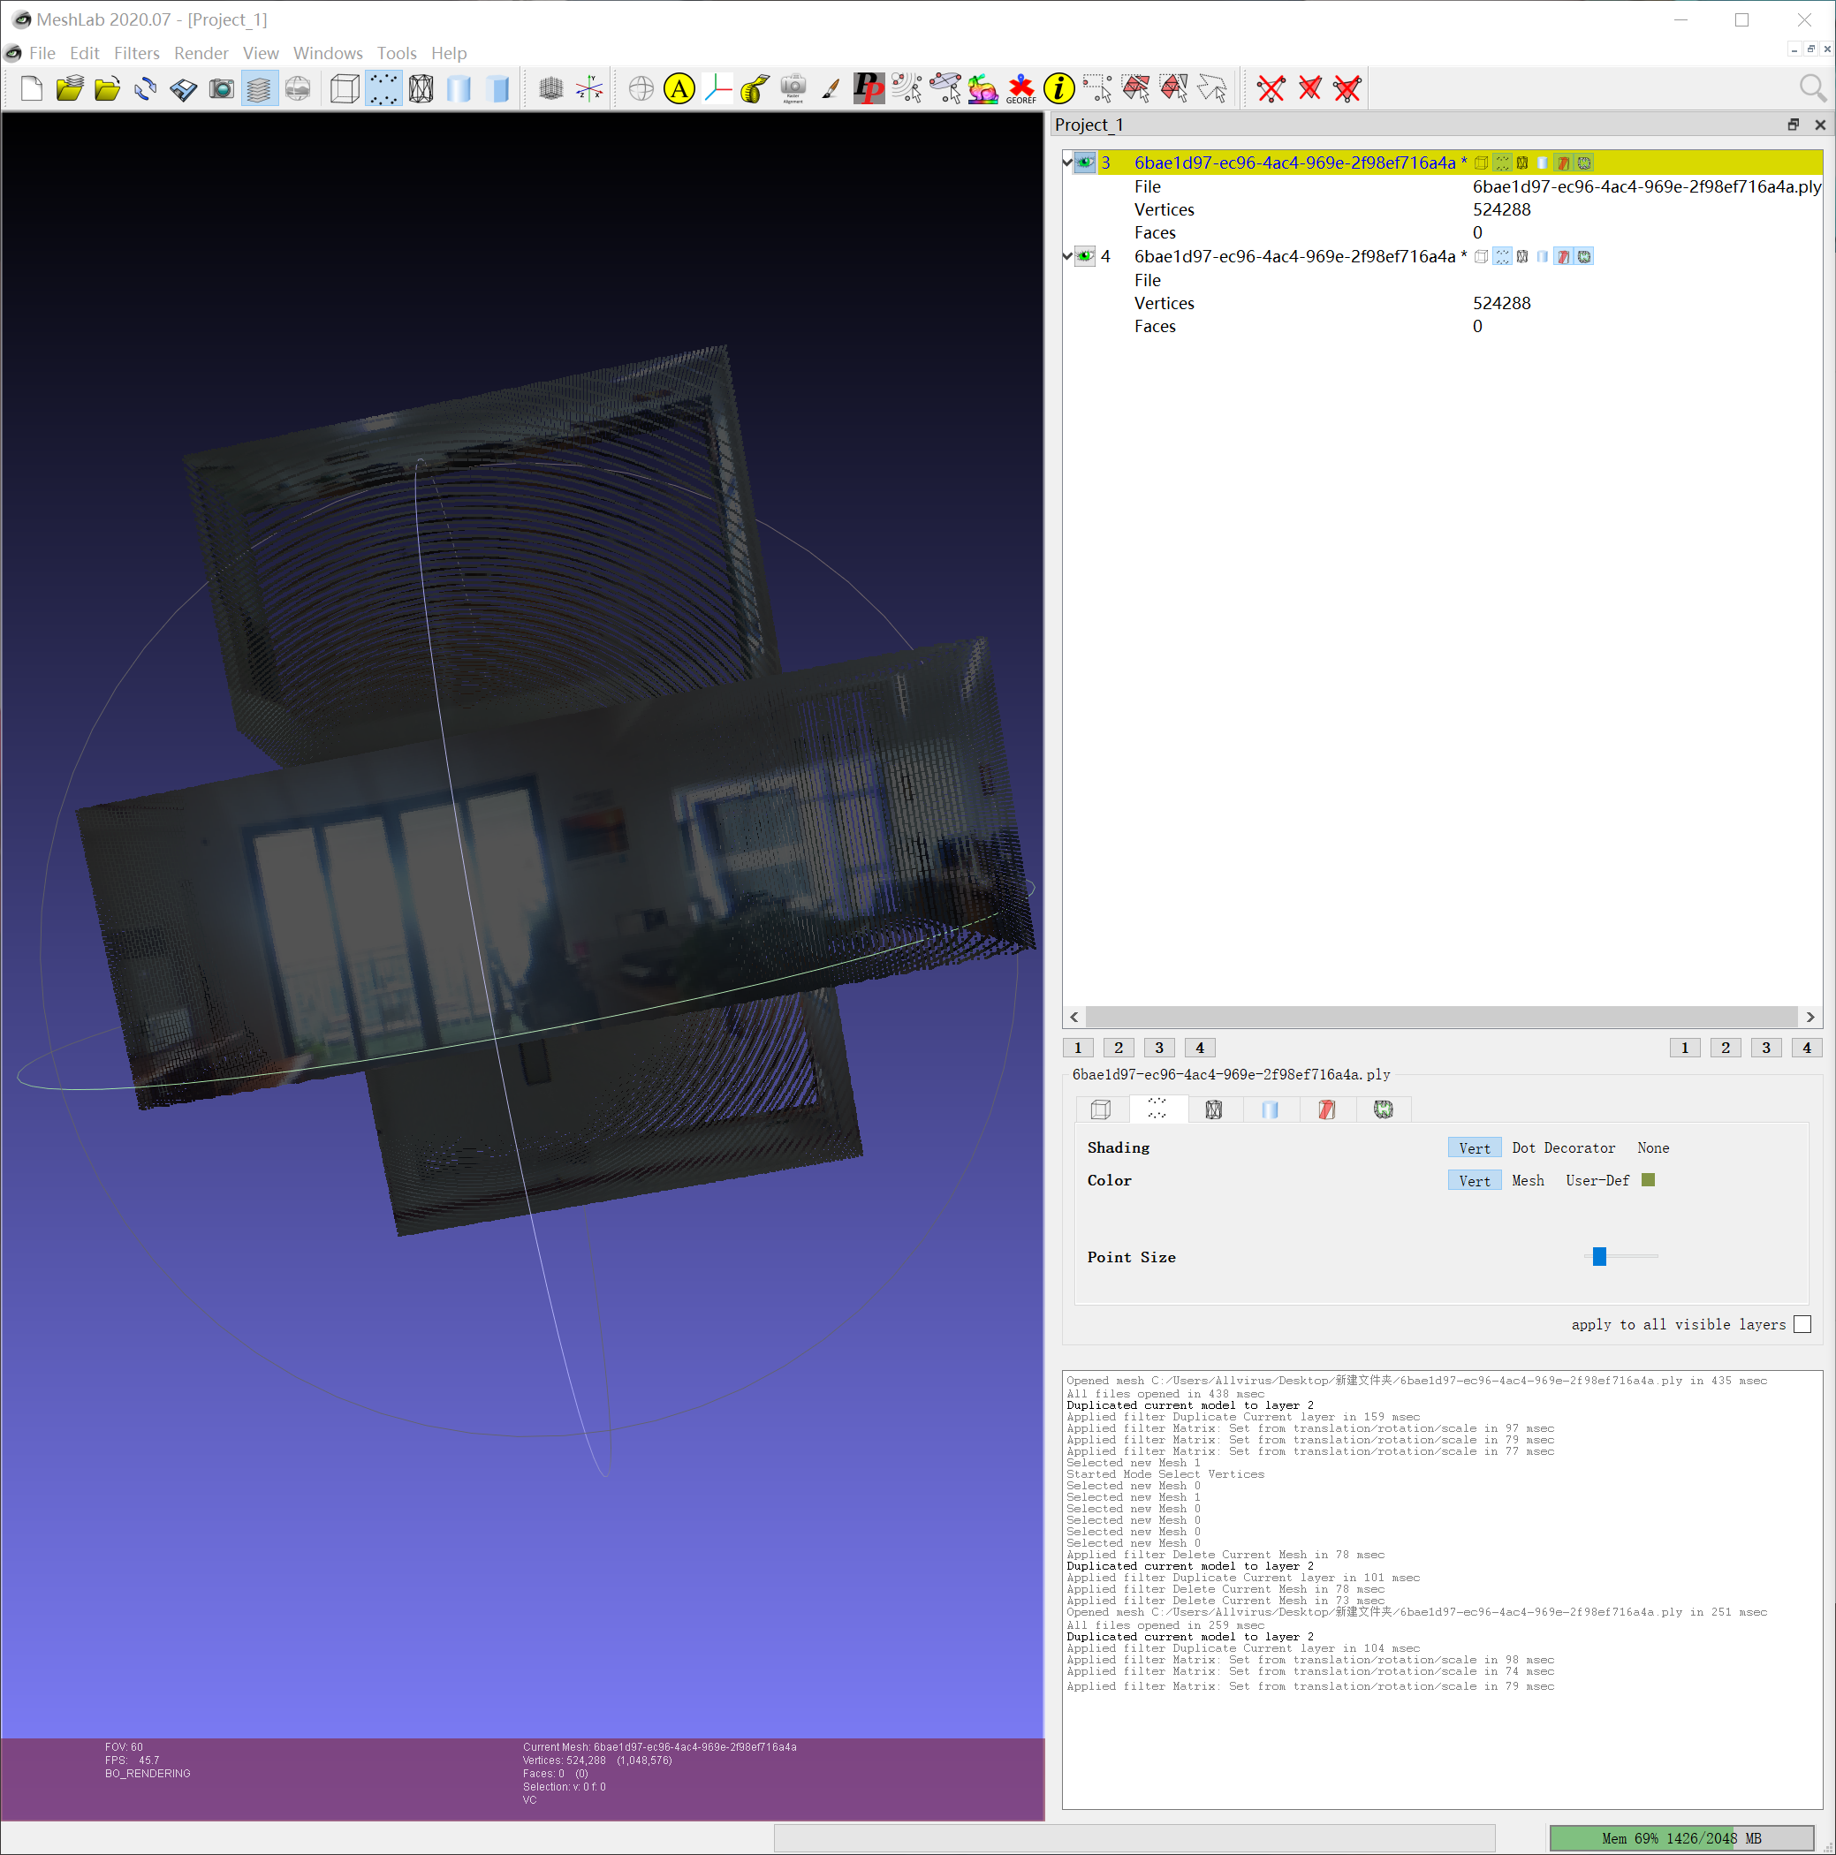
Task: Collapse layer 3 tree details
Action: click(1066, 163)
